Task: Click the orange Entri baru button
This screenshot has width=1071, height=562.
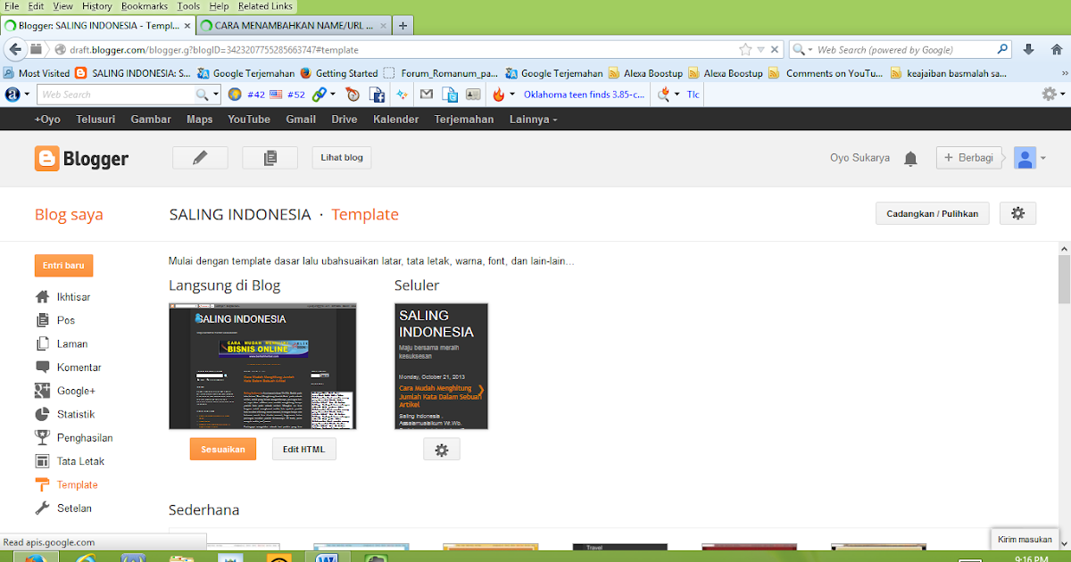Action: coord(63,266)
